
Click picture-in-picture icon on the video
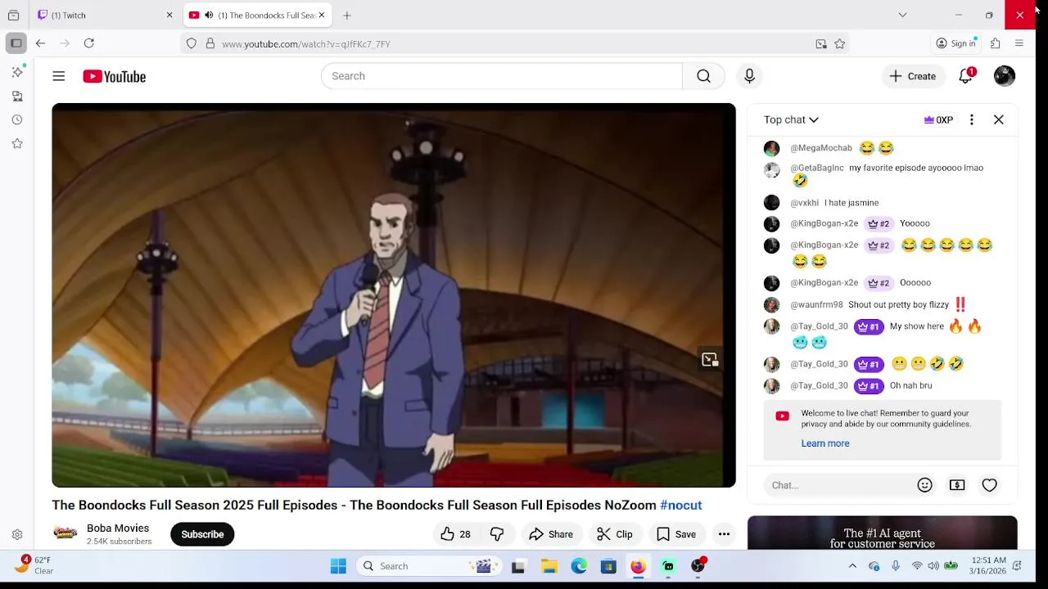(x=710, y=360)
